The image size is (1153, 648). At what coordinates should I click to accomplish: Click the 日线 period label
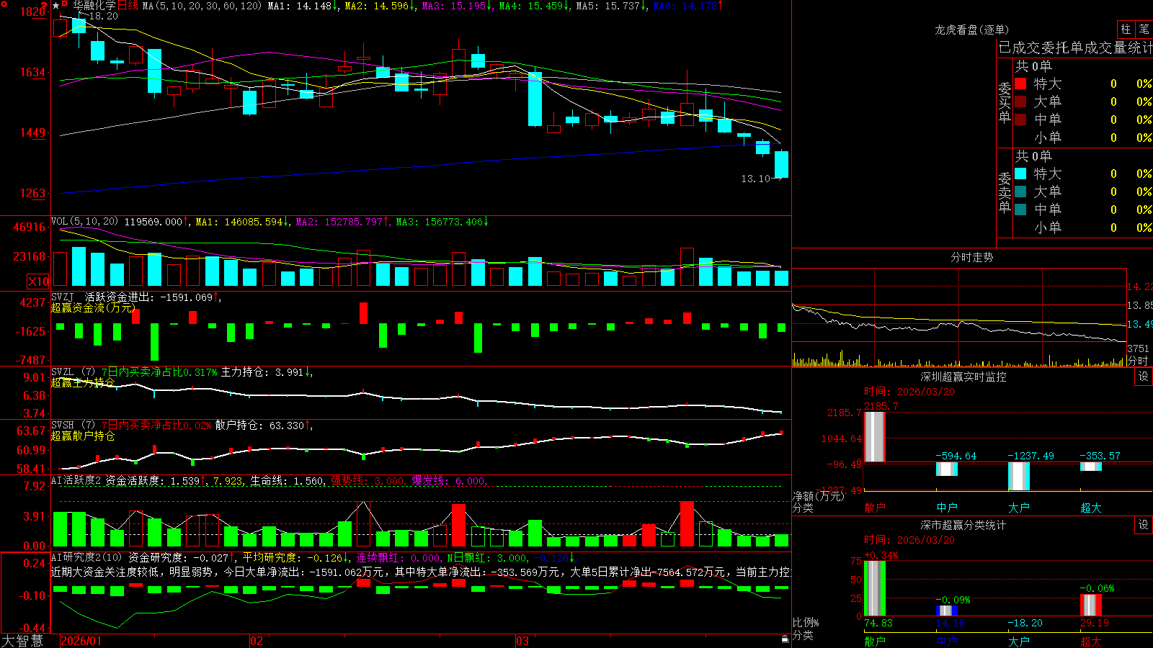pyautogui.click(x=128, y=6)
